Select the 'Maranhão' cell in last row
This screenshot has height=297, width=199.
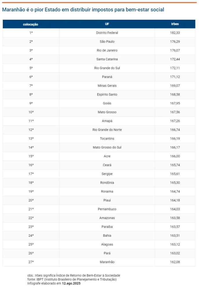coord(107,262)
